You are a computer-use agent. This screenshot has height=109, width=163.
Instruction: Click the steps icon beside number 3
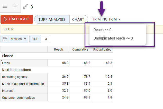(26, 7)
